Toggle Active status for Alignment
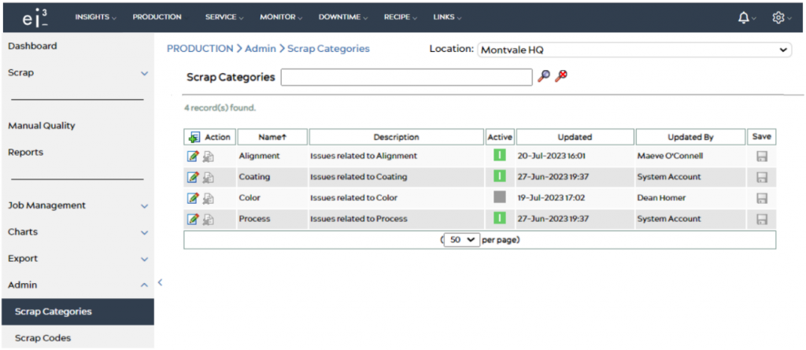This screenshot has width=806, height=350. click(500, 155)
